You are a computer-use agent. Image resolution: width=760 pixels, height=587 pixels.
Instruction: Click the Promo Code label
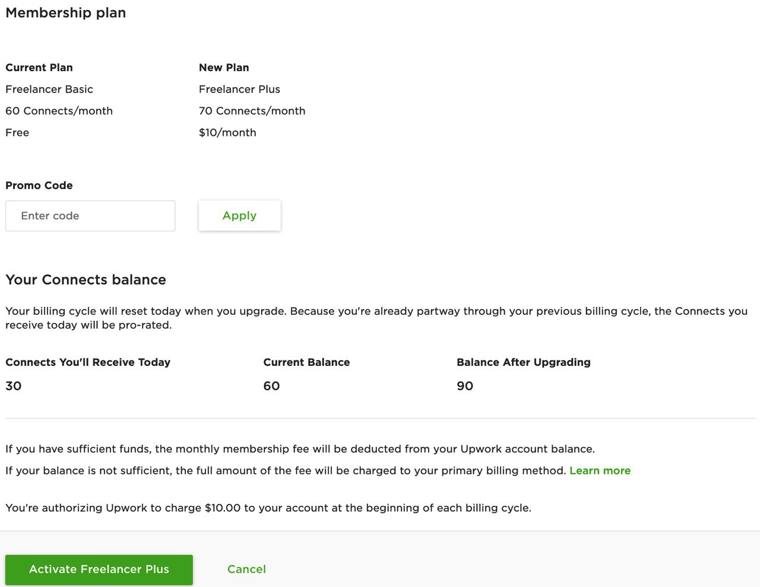coord(39,186)
